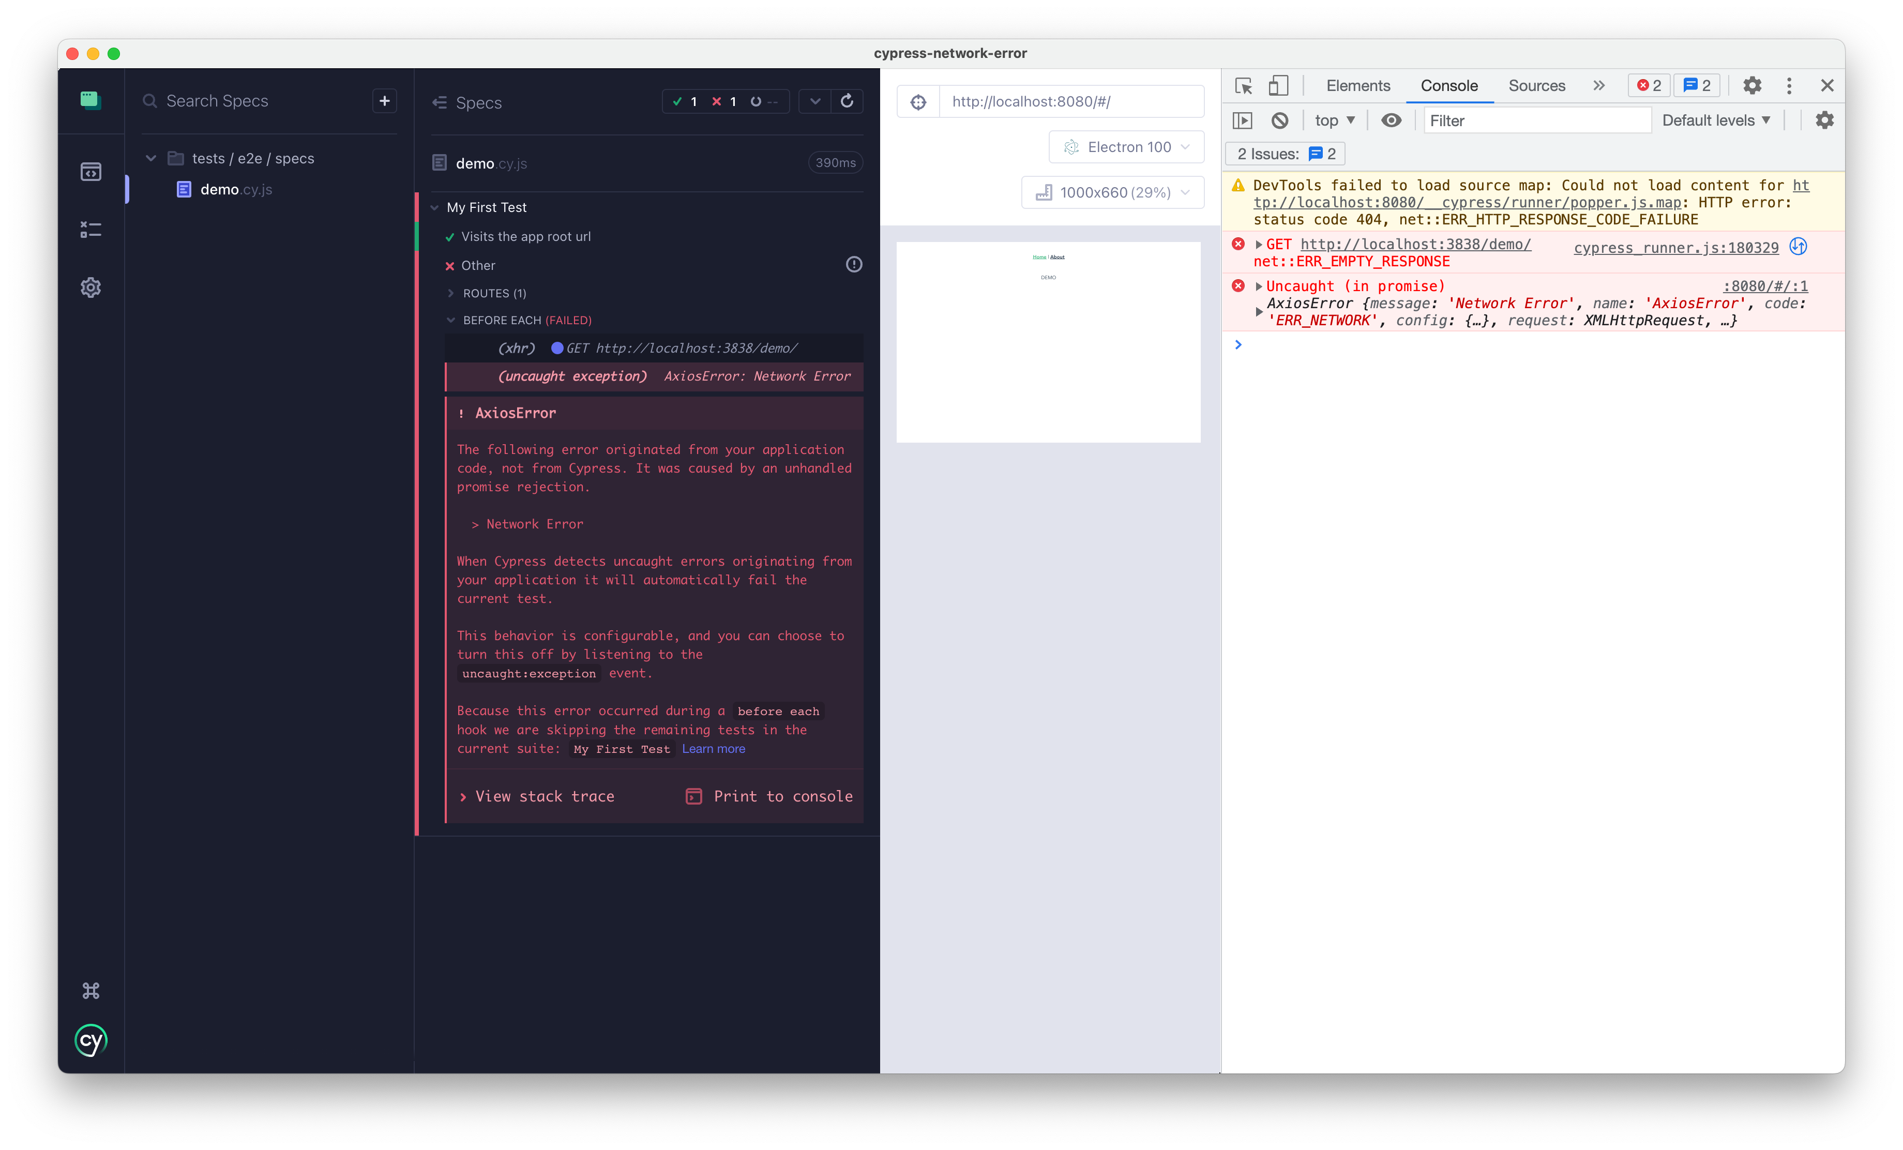Screen dimensions: 1903x1150
Task: Click the Learn more link
Action: click(713, 748)
